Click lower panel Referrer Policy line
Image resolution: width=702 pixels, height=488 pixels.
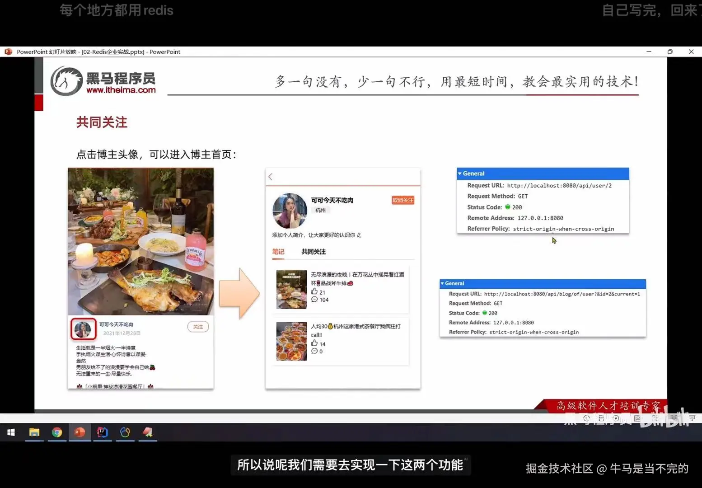[514, 332]
